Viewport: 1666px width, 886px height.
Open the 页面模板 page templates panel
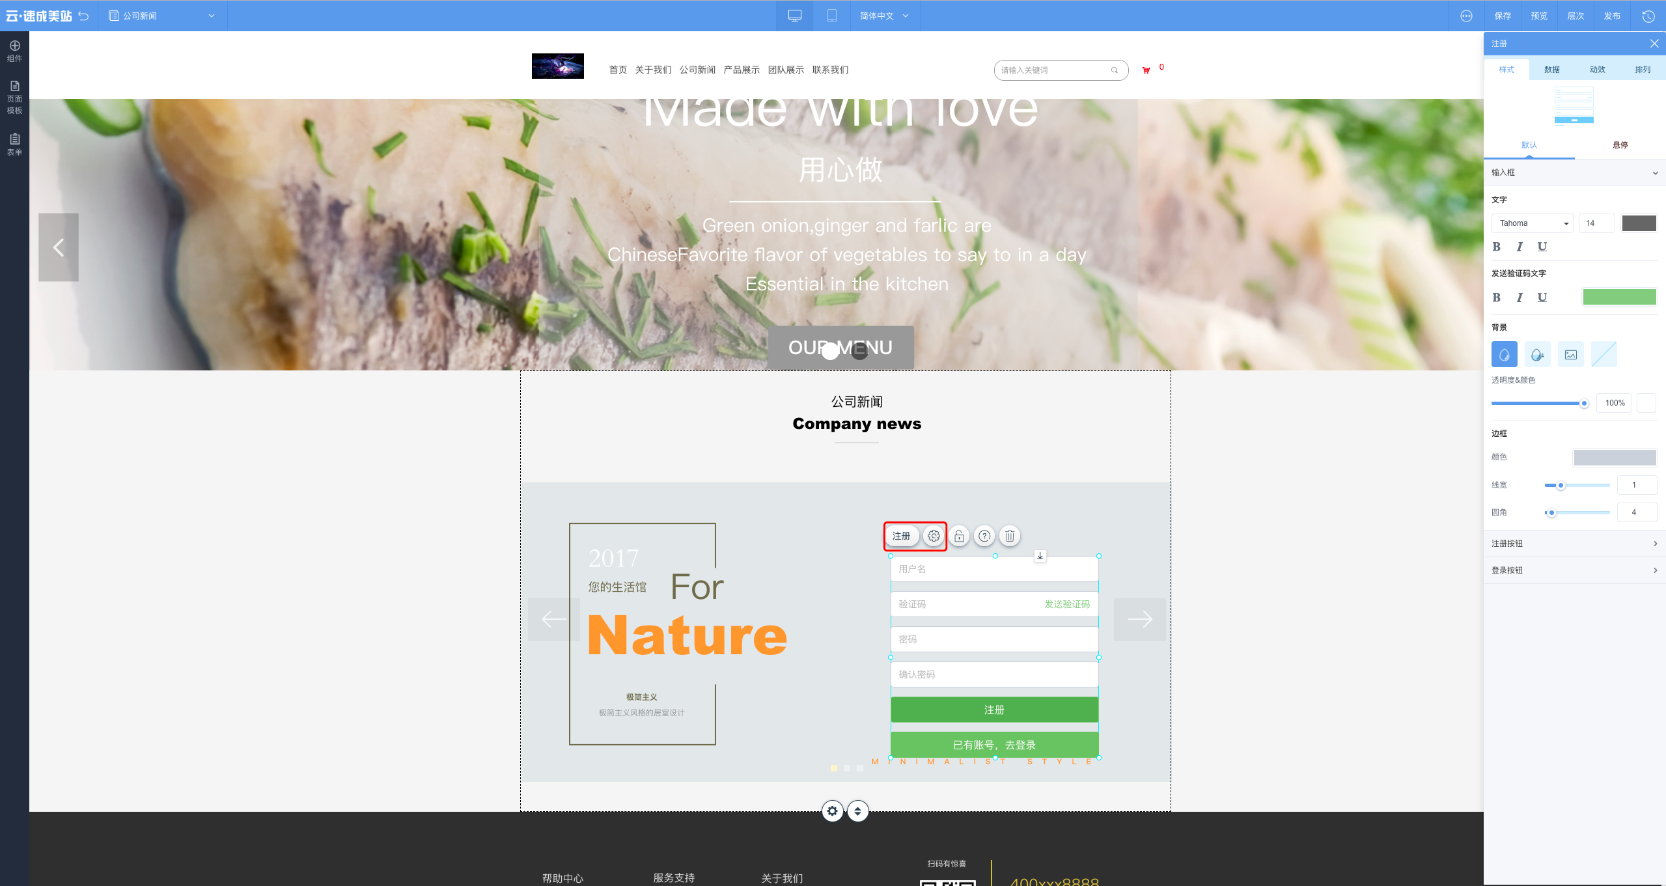click(x=14, y=98)
